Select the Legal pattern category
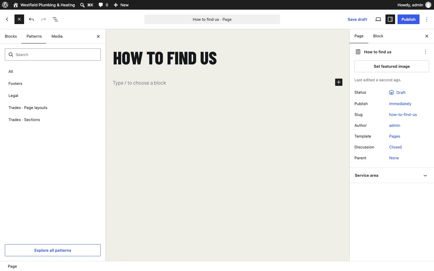Viewport: 434px width, 271px height. pos(53,96)
